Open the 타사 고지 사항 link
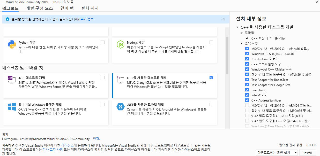The image size is (320, 156). coord(53,150)
